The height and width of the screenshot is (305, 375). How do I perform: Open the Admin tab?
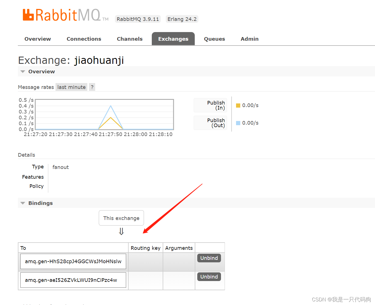[249, 39]
